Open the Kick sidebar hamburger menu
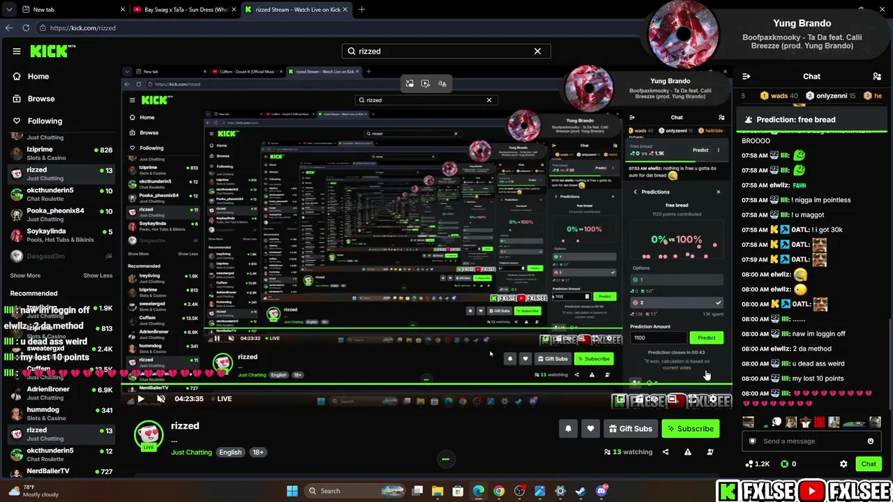The width and height of the screenshot is (893, 502). pos(17,51)
